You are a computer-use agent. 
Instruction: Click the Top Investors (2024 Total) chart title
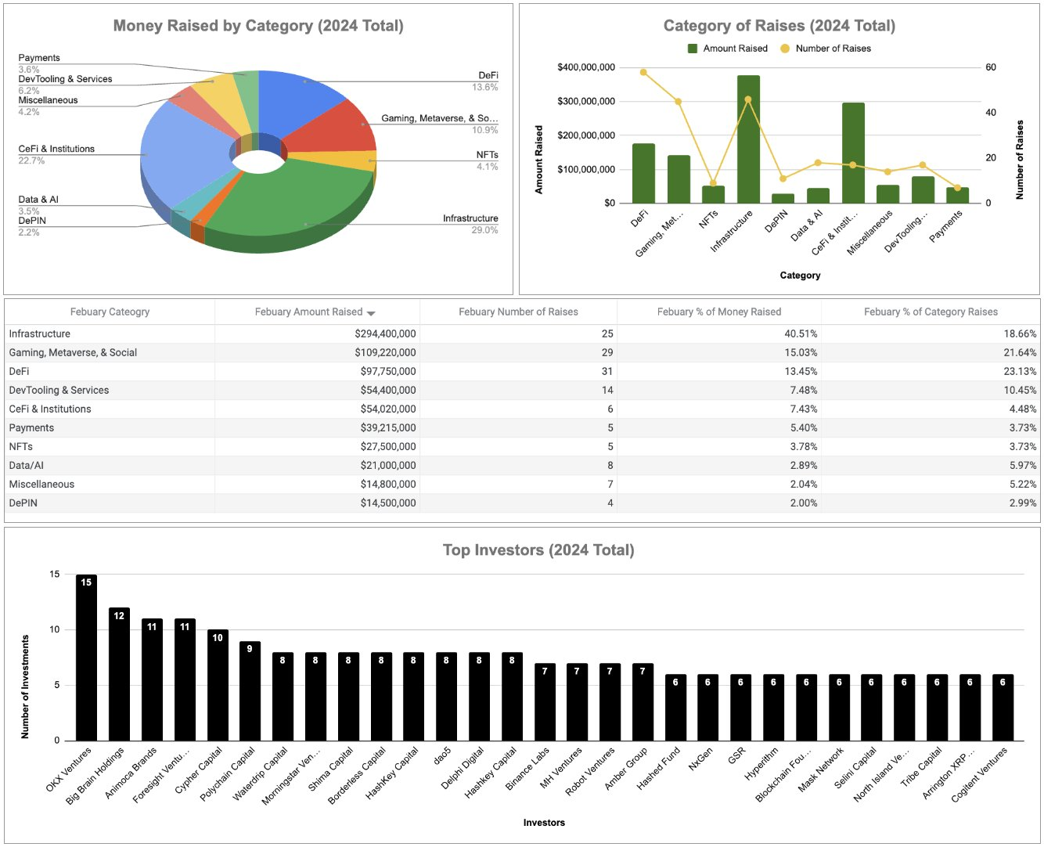(x=538, y=550)
